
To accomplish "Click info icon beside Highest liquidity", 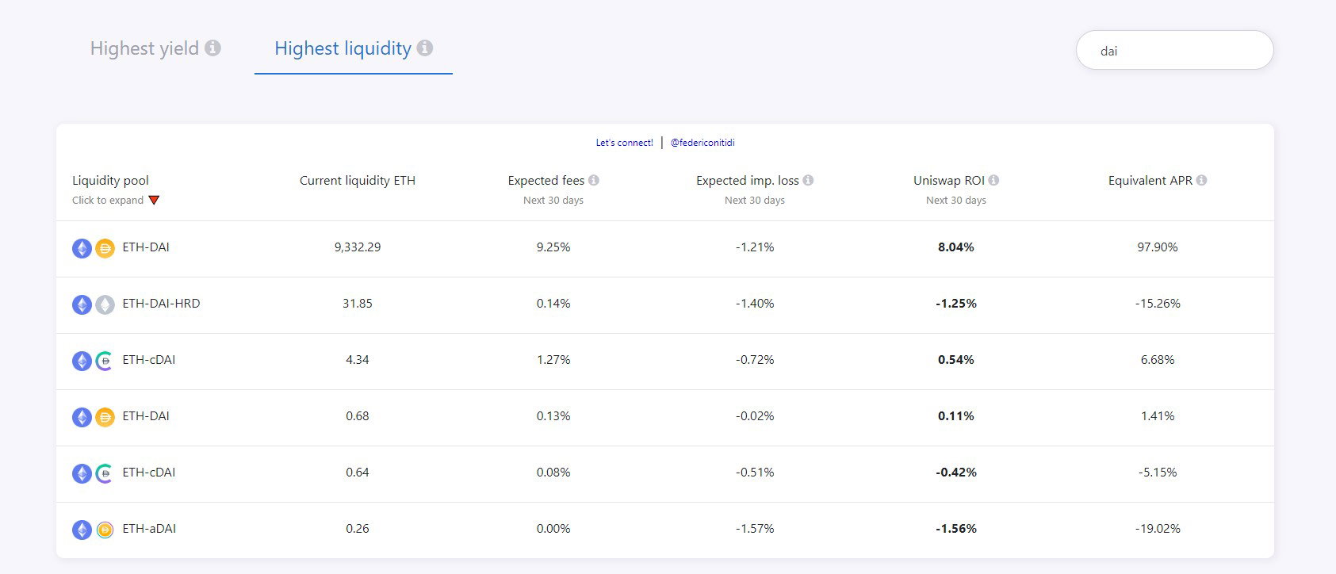I will click(x=425, y=48).
